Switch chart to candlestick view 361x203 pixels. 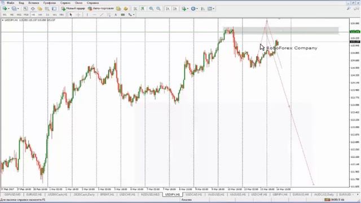point(143,8)
